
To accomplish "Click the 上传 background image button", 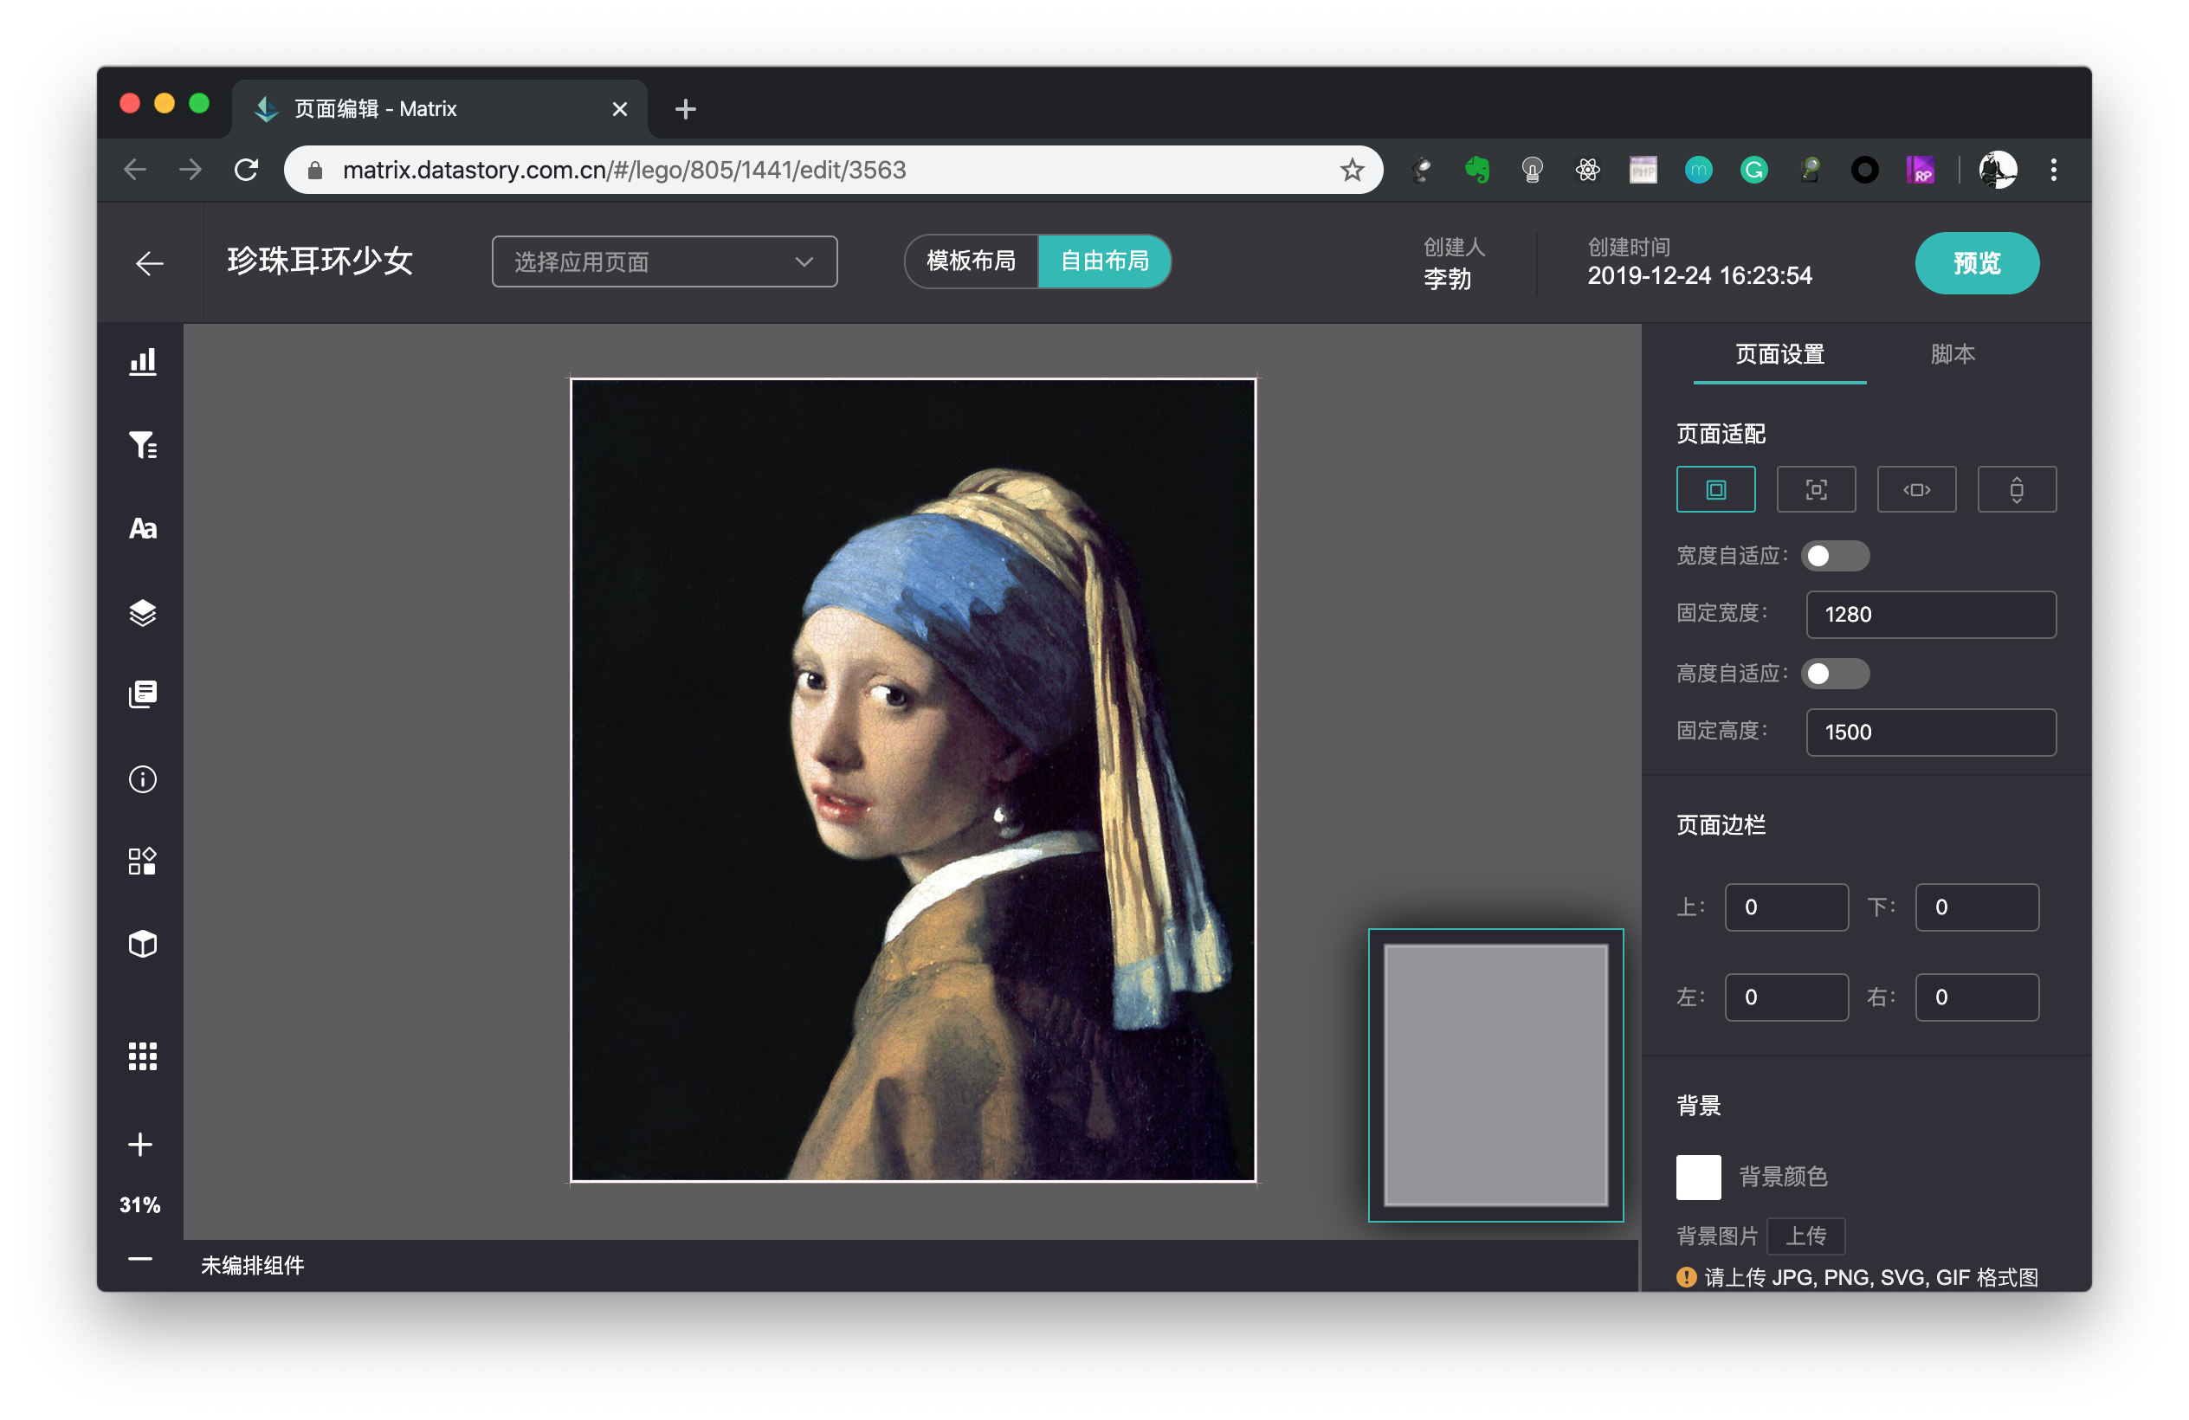I will pyautogui.click(x=1805, y=1236).
